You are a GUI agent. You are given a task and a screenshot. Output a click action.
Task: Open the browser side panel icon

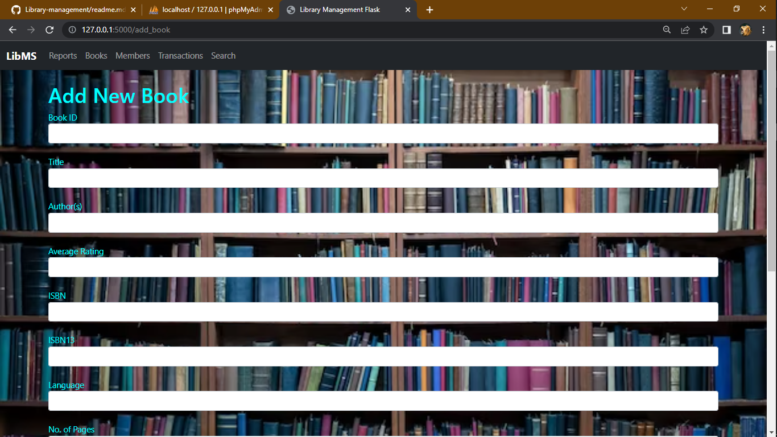[x=726, y=30]
